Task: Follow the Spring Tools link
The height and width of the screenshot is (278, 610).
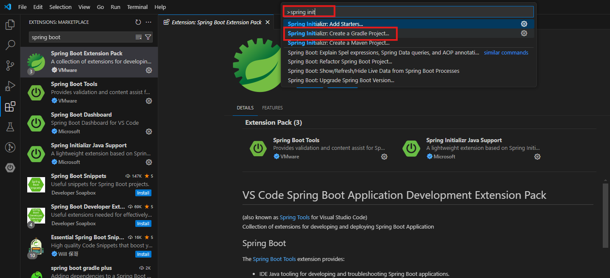Action: (295, 217)
